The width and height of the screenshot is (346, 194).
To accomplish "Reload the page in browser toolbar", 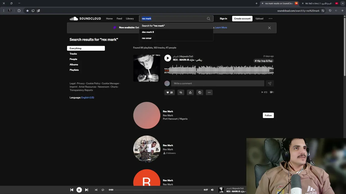I will pos(330,11).
